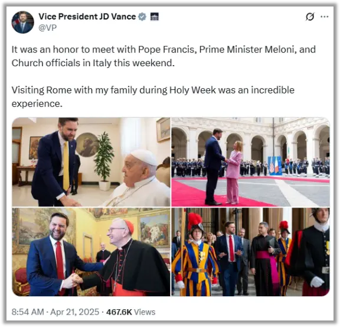Open photo of Vance shaking hands with cardinal

[x=91, y=252]
